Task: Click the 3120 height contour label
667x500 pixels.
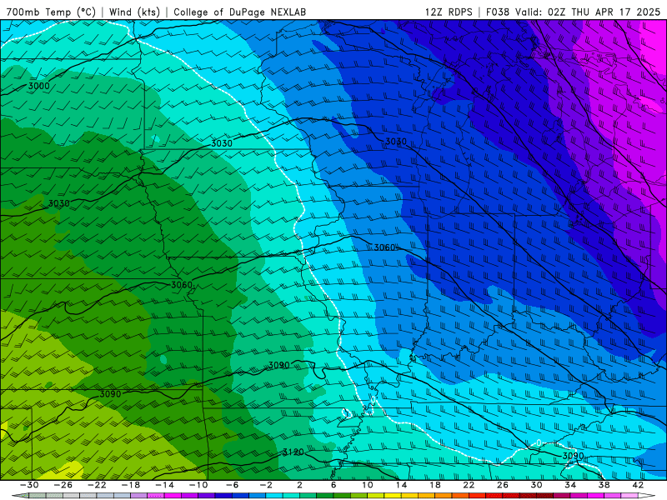Action: 293,452
